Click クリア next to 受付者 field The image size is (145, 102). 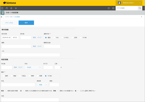pos(39,38)
